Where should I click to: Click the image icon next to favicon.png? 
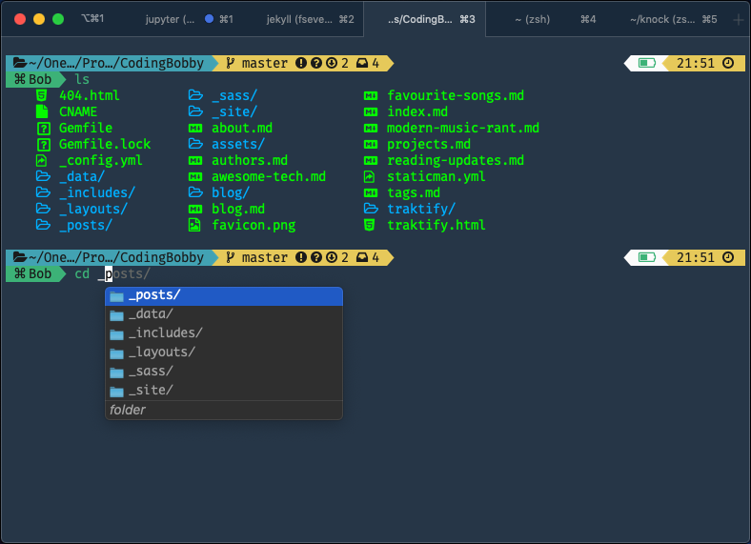(194, 225)
